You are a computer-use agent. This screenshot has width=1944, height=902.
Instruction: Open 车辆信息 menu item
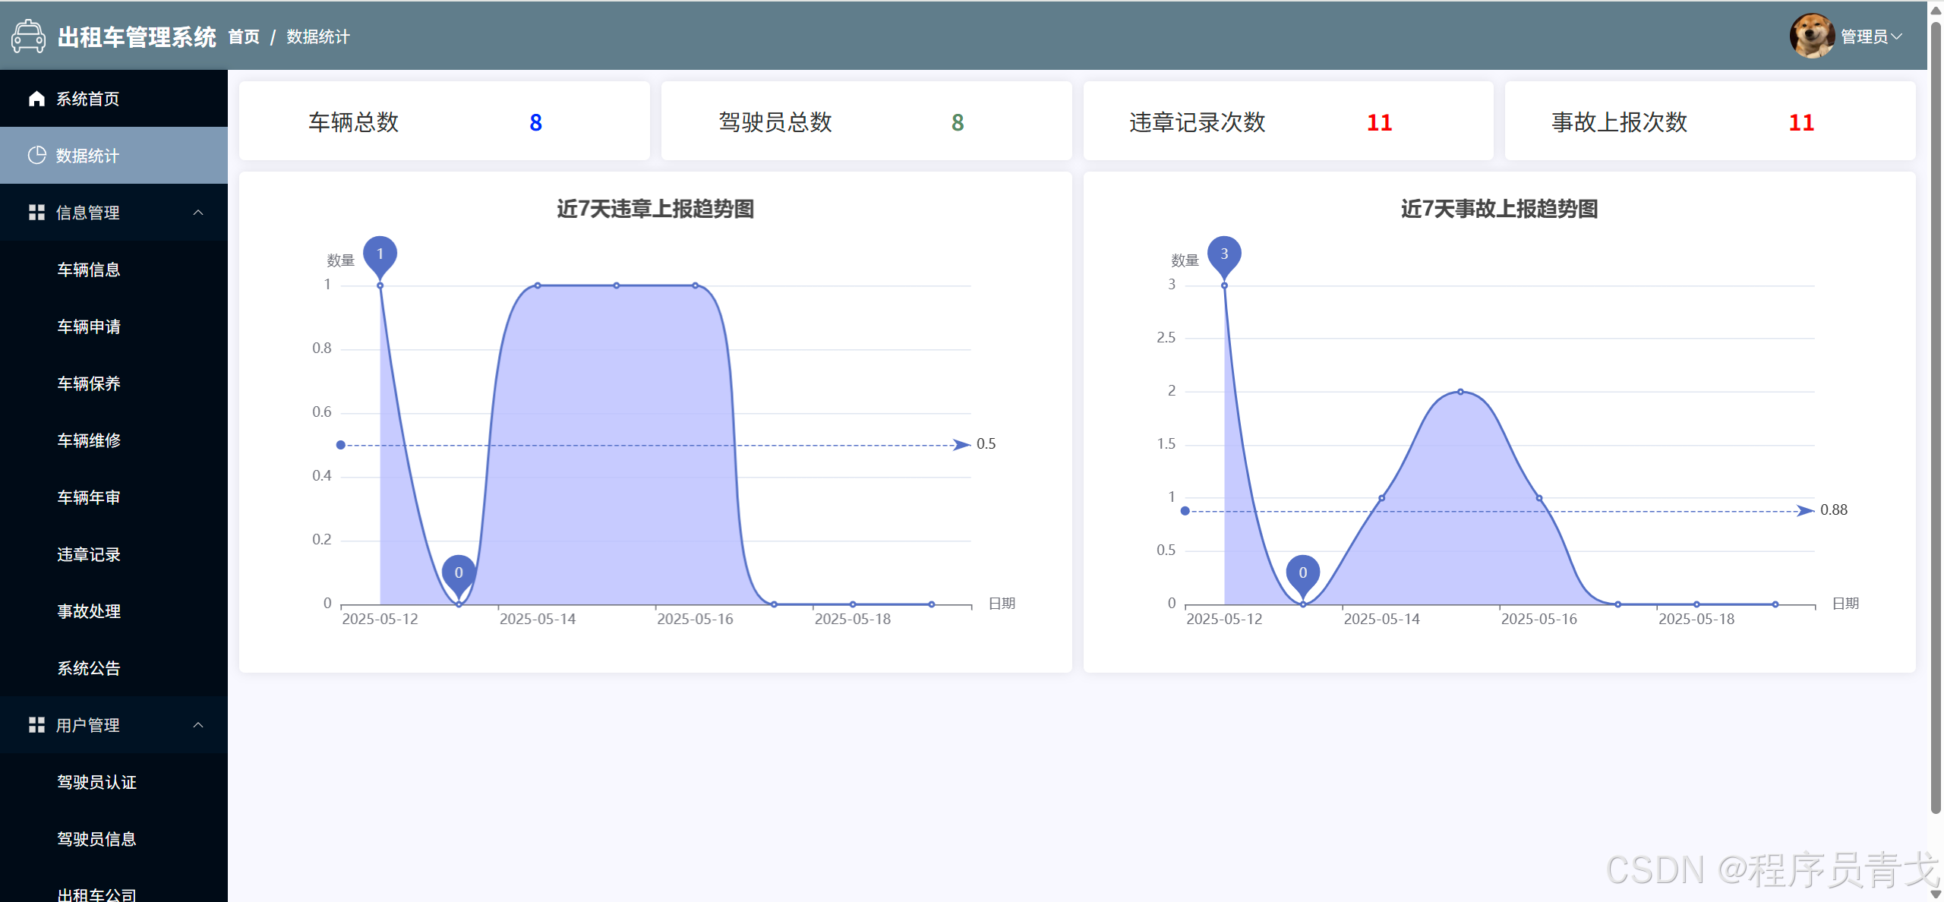(89, 270)
